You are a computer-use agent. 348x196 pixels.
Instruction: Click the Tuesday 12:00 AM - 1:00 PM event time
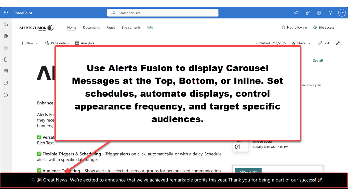click(270, 147)
